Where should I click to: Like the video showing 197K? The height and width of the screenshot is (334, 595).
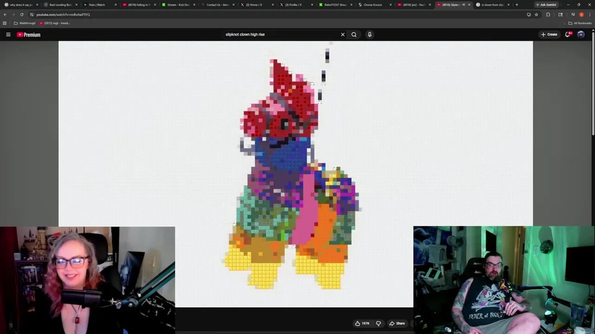tap(362, 323)
